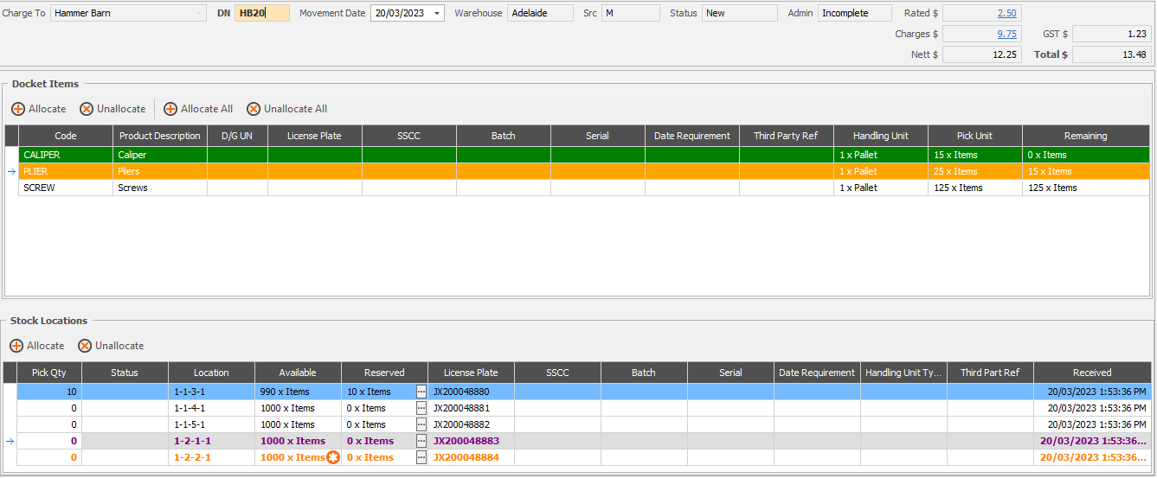Image resolution: width=1157 pixels, height=478 pixels.
Task: Click the Available column header
Action: click(298, 373)
